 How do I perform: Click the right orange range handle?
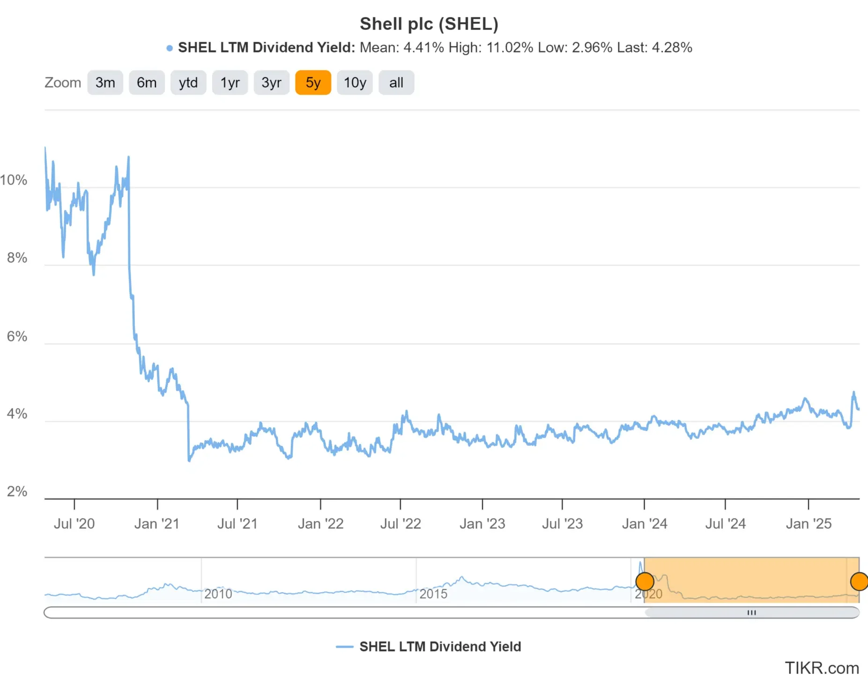point(861,582)
